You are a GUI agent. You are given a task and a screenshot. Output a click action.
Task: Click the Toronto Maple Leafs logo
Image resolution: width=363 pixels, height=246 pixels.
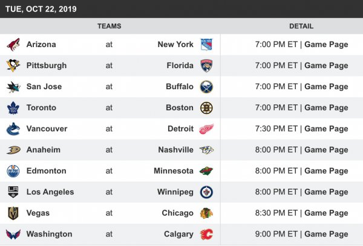point(13,108)
